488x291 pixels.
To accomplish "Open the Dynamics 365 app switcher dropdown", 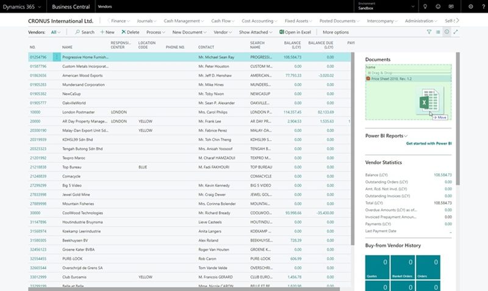I will click(x=22, y=7).
